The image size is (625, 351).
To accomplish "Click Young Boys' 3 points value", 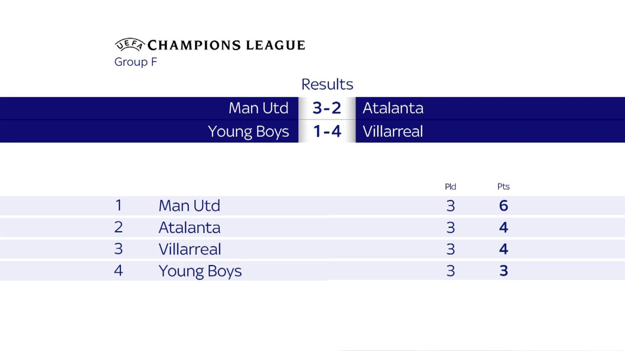I will [x=504, y=271].
